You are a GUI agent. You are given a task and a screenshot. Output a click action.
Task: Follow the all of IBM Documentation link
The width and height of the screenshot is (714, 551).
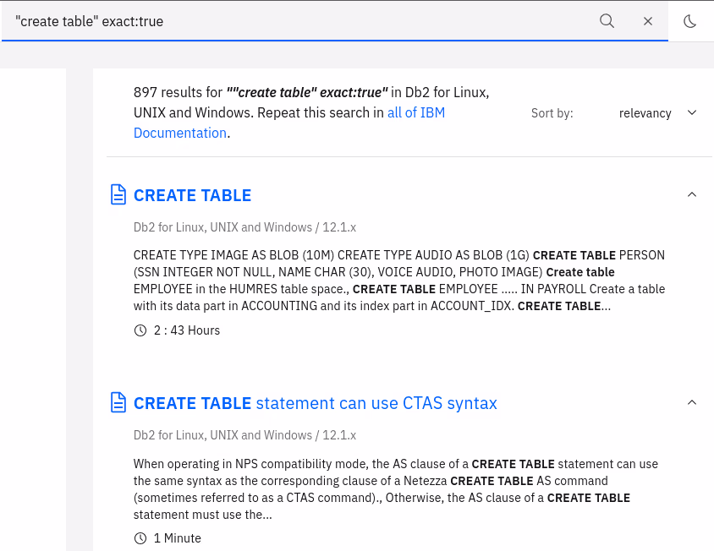click(289, 123)
